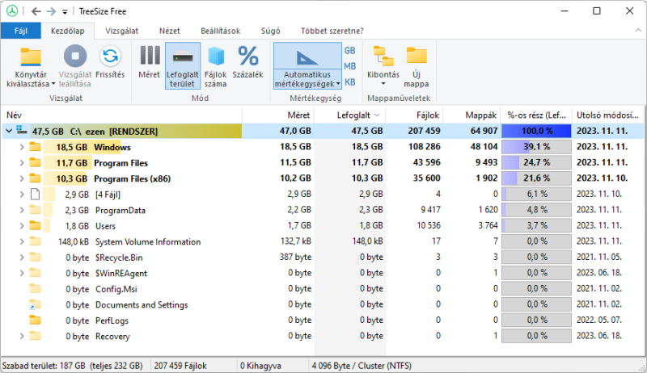Click 'Szabad terület: 187 GB' in status bar
This screenshot has width=647, height=373.
44,366
